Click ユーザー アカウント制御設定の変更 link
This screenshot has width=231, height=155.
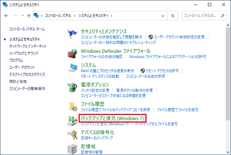point(179,37)
